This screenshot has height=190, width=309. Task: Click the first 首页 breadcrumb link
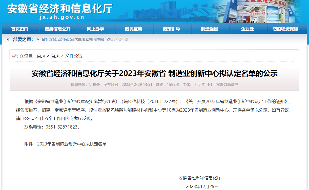click(x=41, y=56)
